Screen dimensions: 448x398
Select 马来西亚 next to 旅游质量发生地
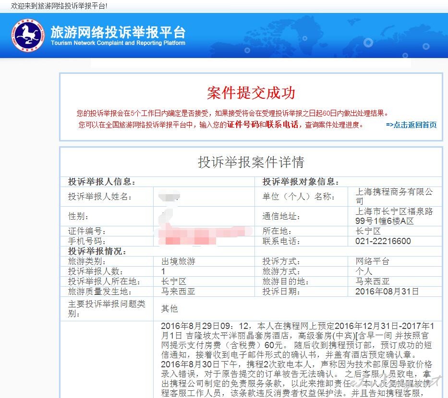tap(178, 292)
